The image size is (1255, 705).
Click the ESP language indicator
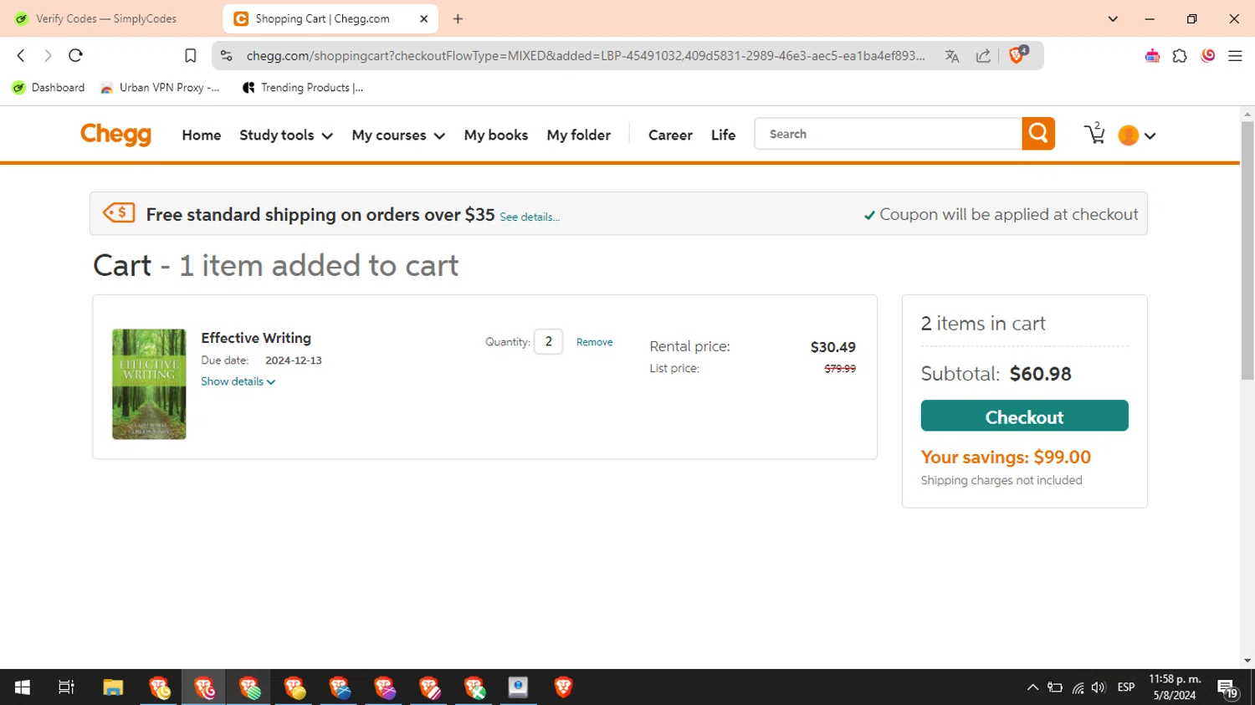coord(1126,687)
